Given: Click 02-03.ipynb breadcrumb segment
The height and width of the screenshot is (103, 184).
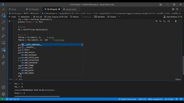Looking at the screenshot, I should (15, 13).
